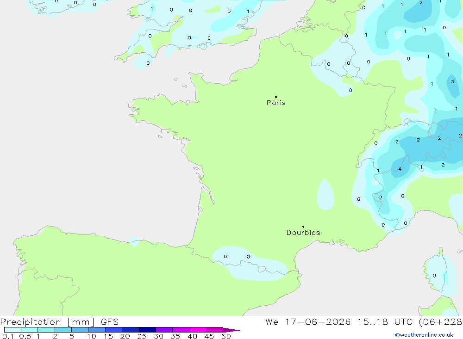Click the legend arrow tip above 50 mm

pos(232,330)
